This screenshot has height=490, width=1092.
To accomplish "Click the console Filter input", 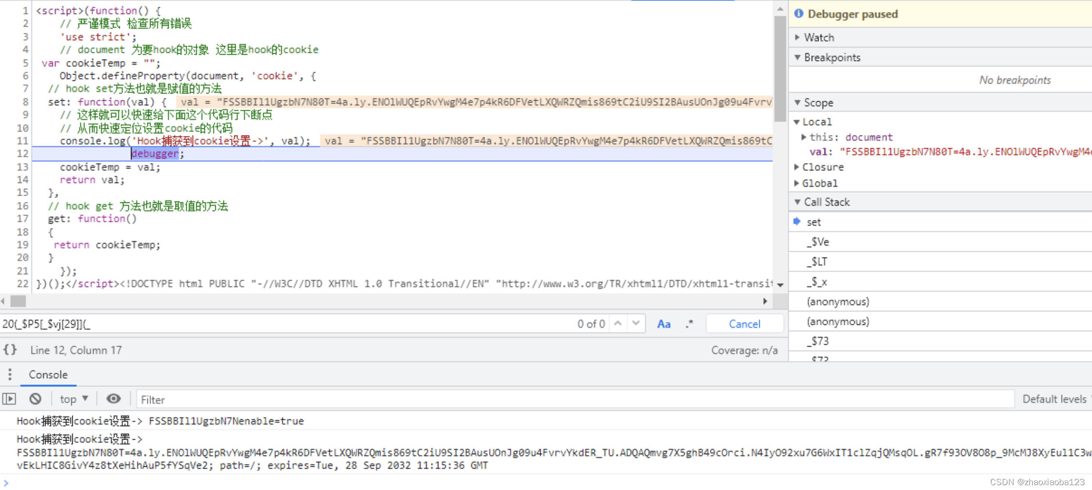I will pos(575,399).
